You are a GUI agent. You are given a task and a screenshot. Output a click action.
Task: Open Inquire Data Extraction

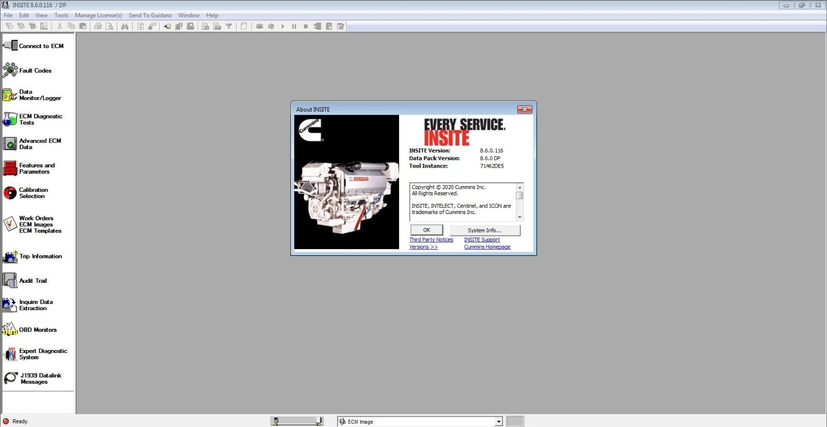[x=28, y=305]
